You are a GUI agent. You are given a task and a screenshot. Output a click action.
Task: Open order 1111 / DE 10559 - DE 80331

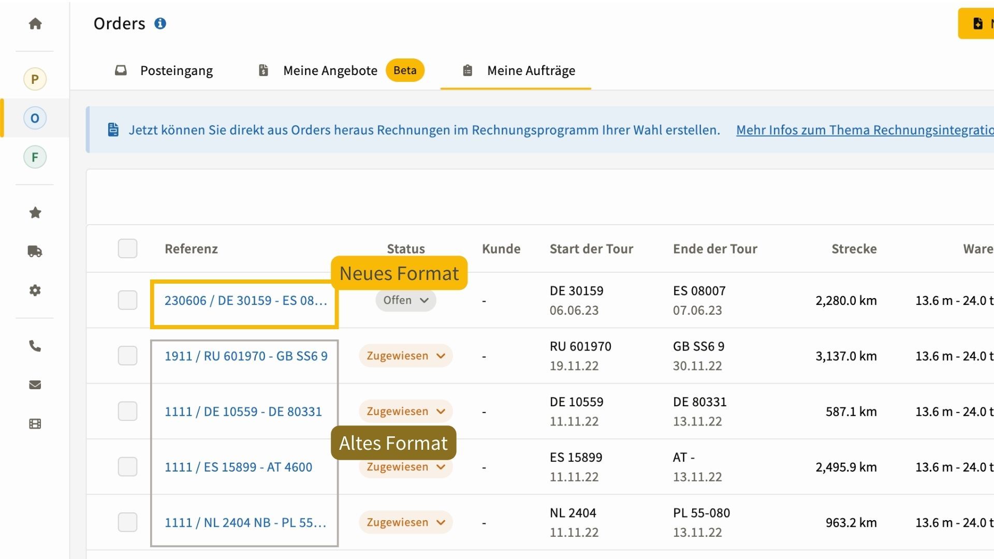coord(243,411)
